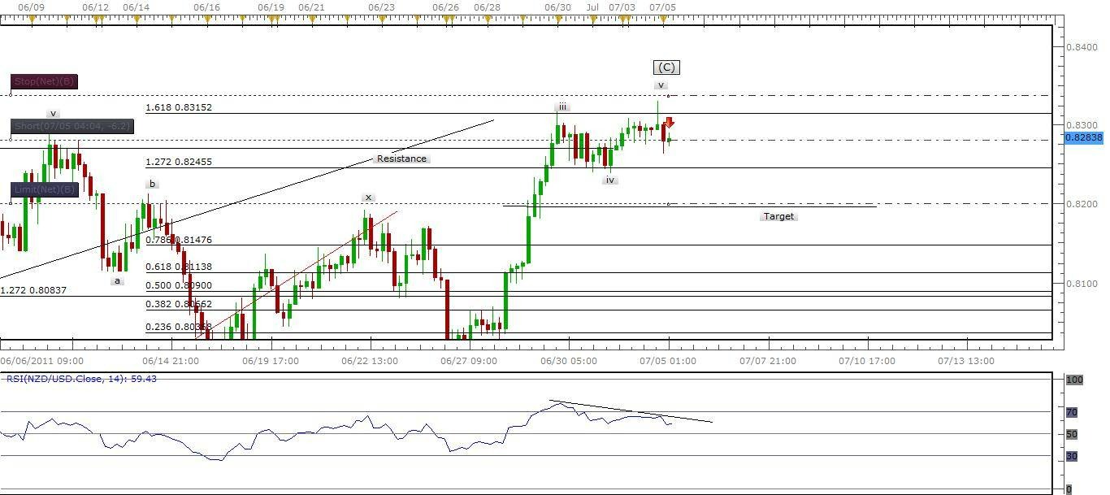
Task: Click the 06/30 05:00 time label
Action: coord(569,361)
